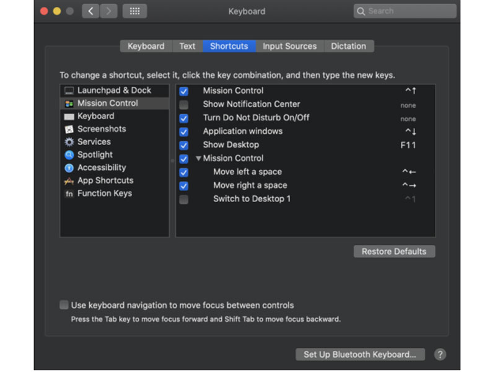Open the help question mark button
This screenshot has width=495, height=372.
point(440,355)
